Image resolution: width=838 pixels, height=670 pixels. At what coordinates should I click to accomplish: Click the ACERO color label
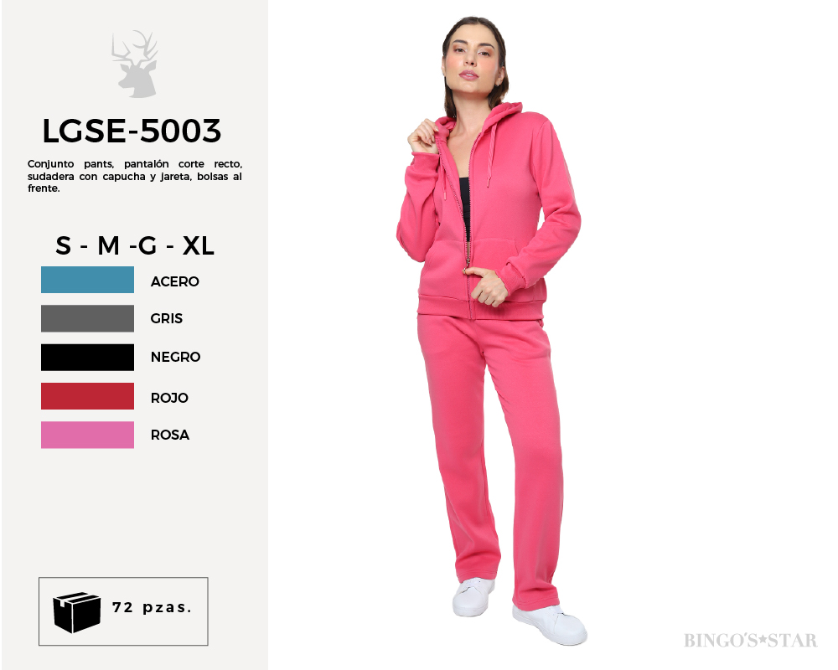coord(175,281)
